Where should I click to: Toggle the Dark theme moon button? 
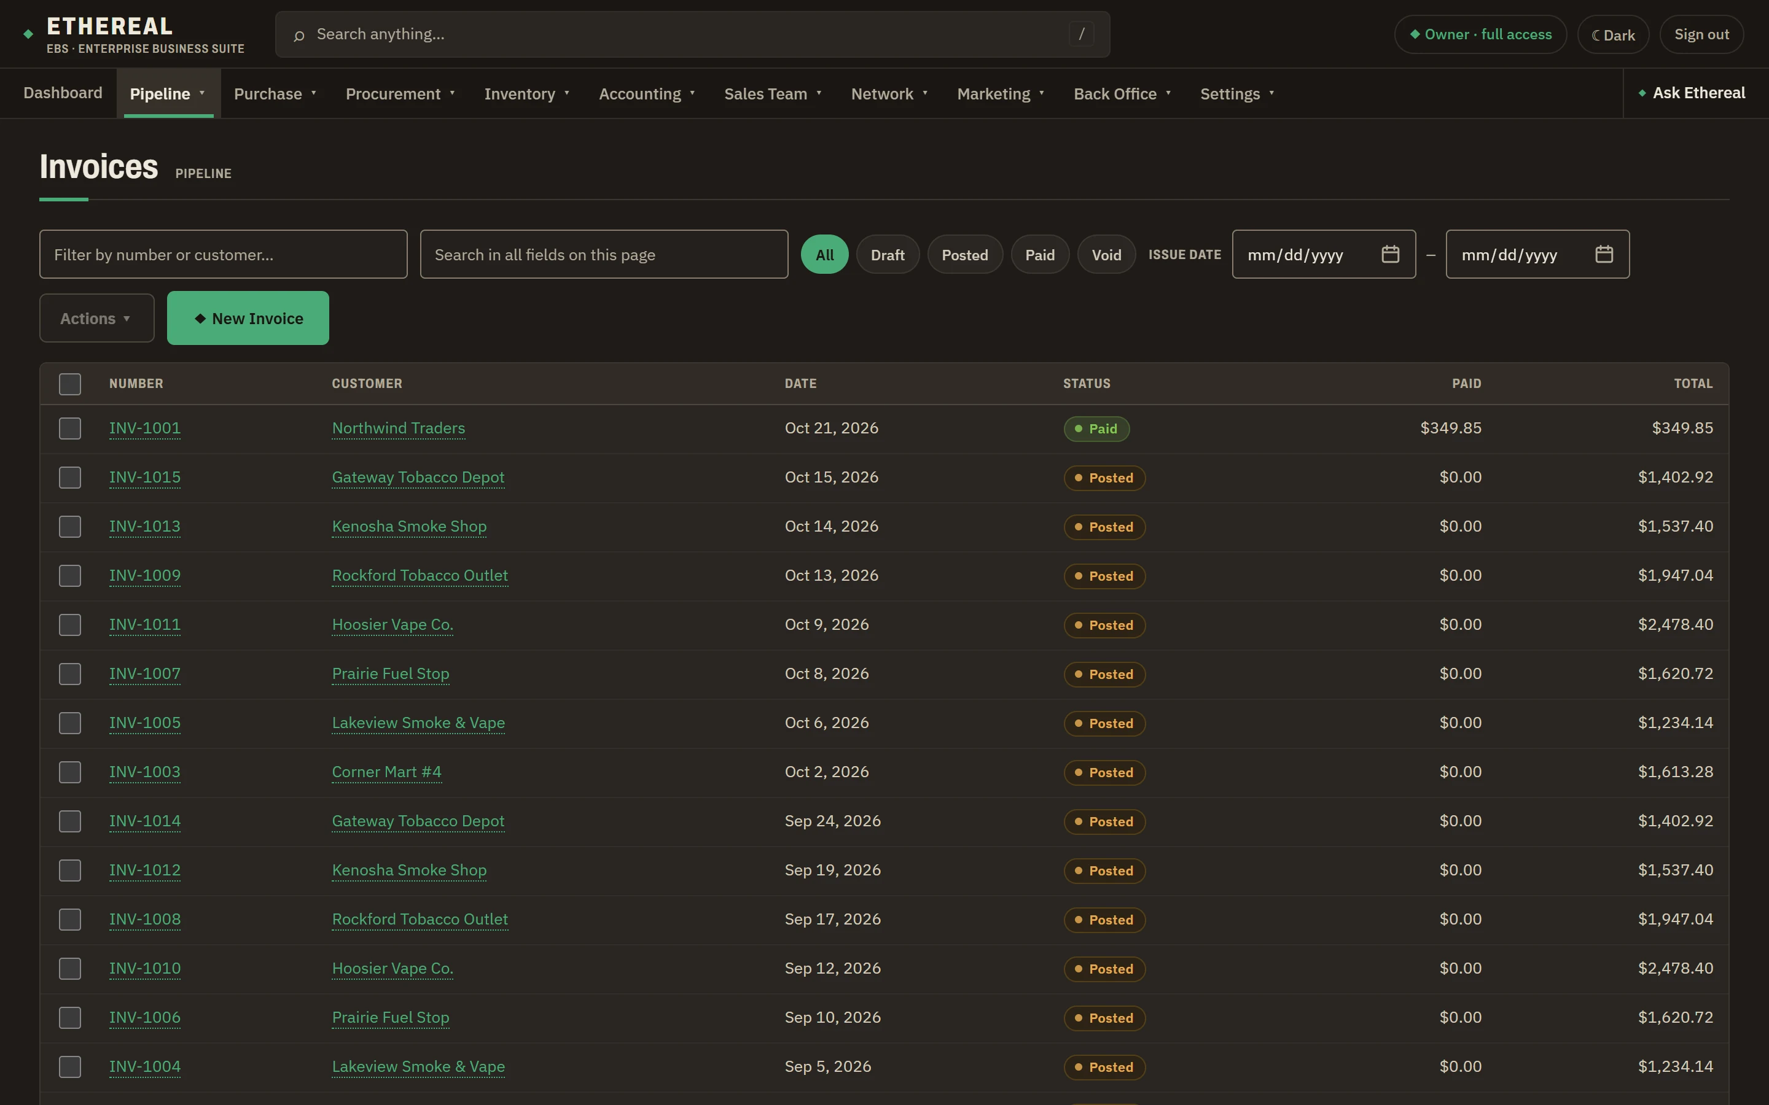pos(1612,34)
